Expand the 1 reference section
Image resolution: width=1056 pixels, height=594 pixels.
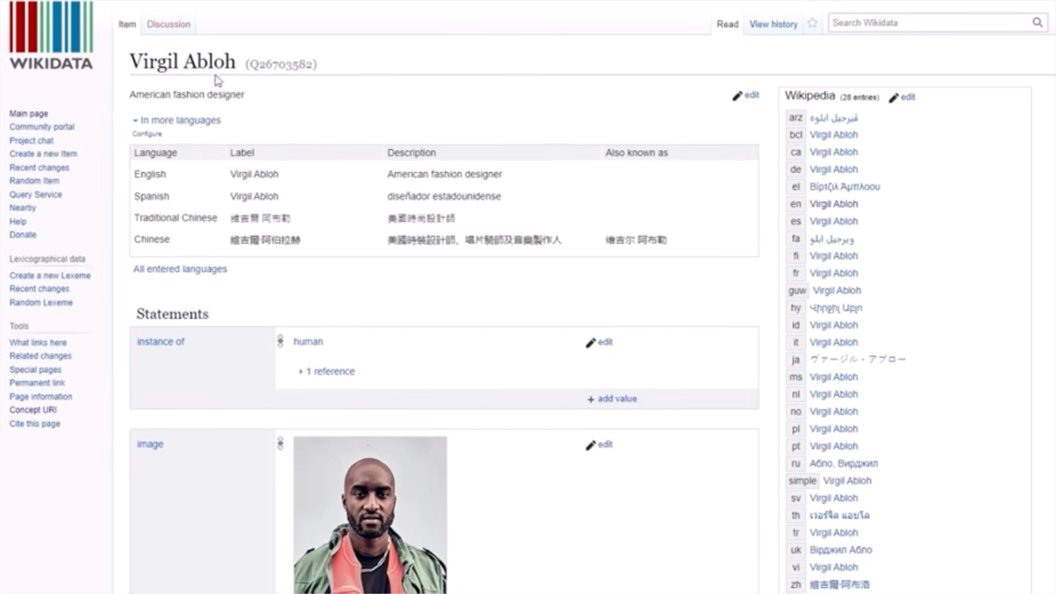[x=327, y=372]
